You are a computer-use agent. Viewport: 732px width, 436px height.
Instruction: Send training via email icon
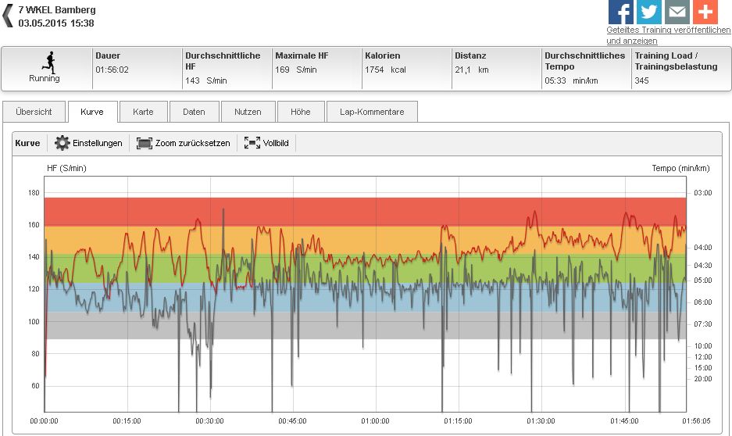pos(677,13)
